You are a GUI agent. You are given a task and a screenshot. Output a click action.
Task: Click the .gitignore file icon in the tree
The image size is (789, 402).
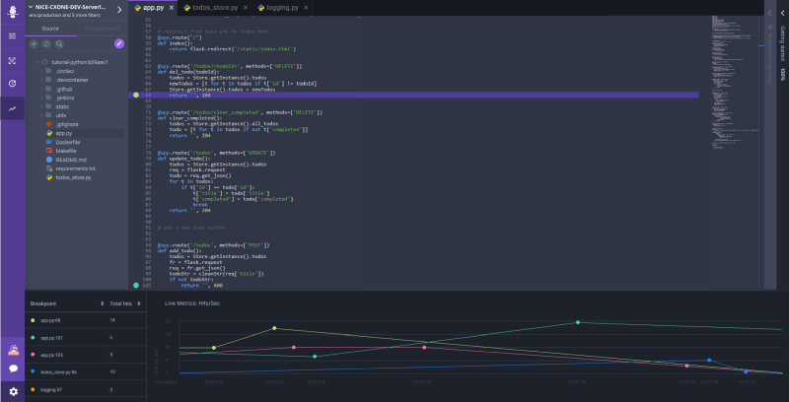tap(48, 124)
